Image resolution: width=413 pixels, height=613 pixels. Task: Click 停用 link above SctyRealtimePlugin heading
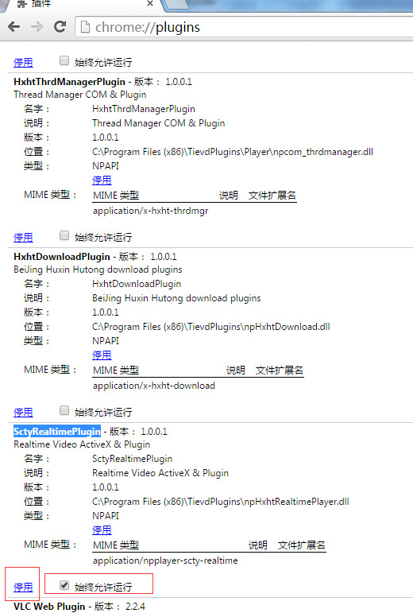pyautogui.click(x=23, y=412)
